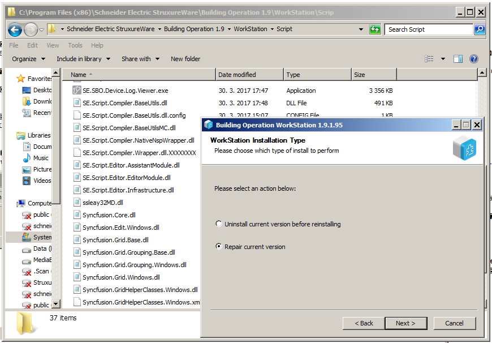Open Pictures library

click(37, 169)
